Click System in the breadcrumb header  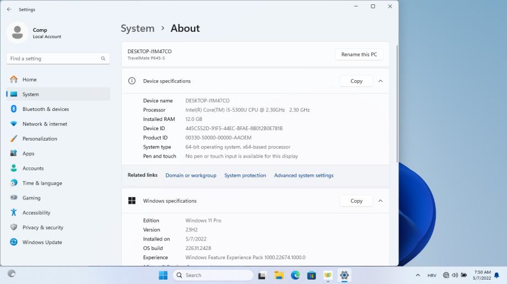pyautogui.click(x=137, y=29)
